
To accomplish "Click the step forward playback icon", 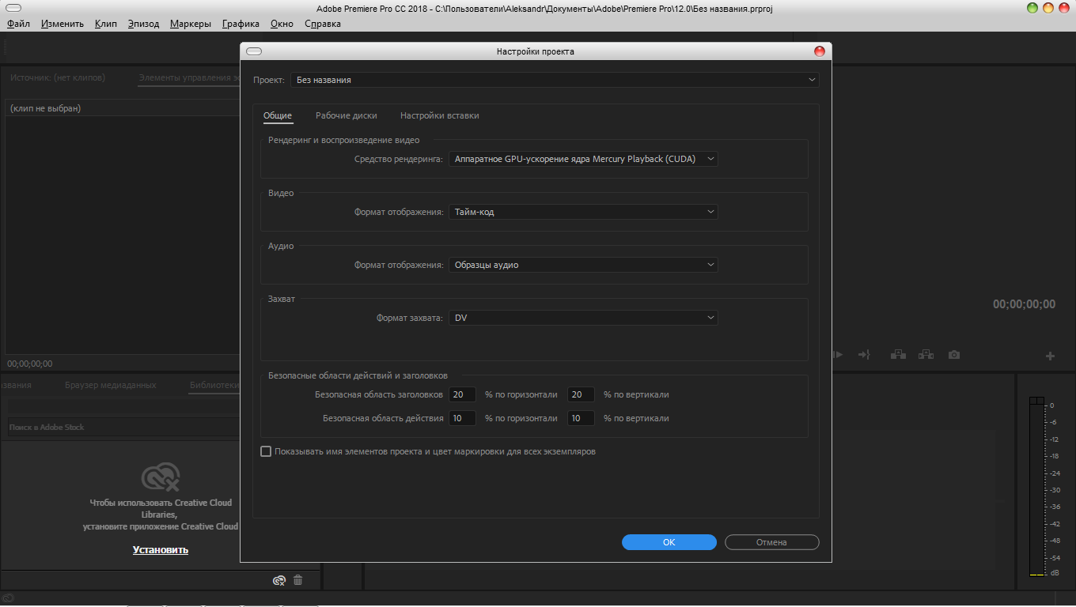I will (x=838, y=355).
